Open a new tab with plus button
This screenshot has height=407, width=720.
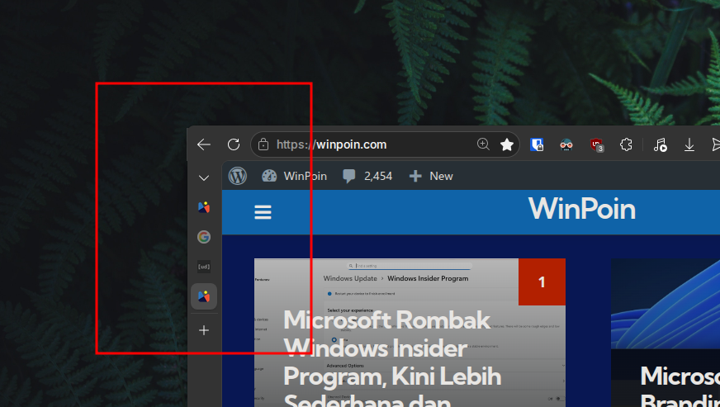click(204, 330)
